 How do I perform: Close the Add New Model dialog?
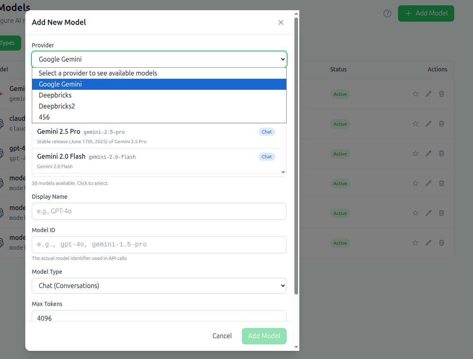pos(281,22)
